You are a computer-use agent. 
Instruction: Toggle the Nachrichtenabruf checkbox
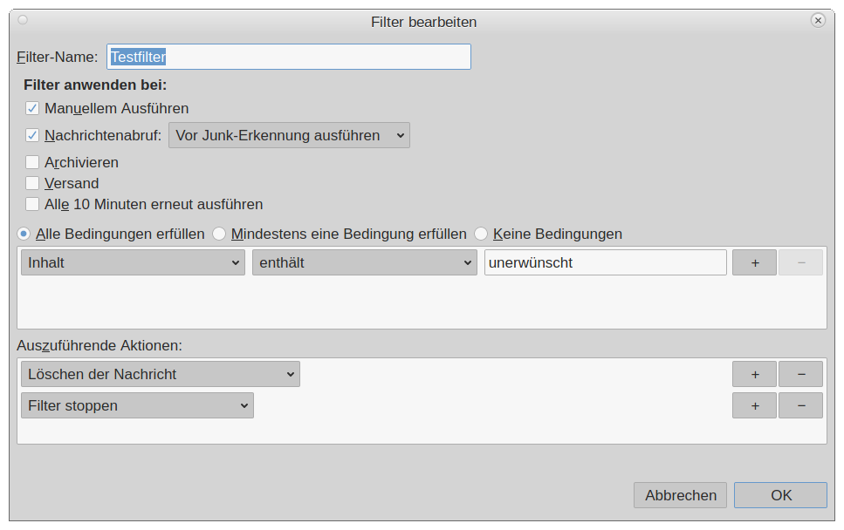tap(32, 135)
